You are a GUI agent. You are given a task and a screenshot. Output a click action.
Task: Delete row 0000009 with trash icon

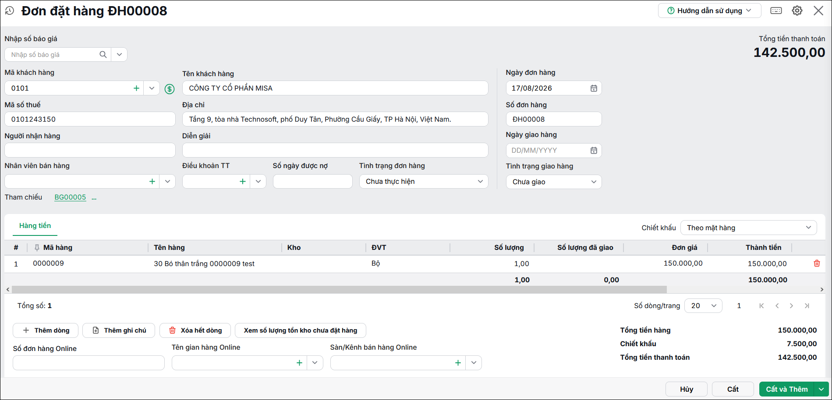817,263
